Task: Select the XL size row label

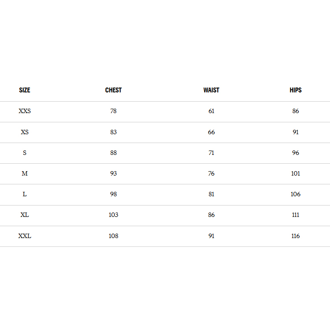Action: pos(25,215)
